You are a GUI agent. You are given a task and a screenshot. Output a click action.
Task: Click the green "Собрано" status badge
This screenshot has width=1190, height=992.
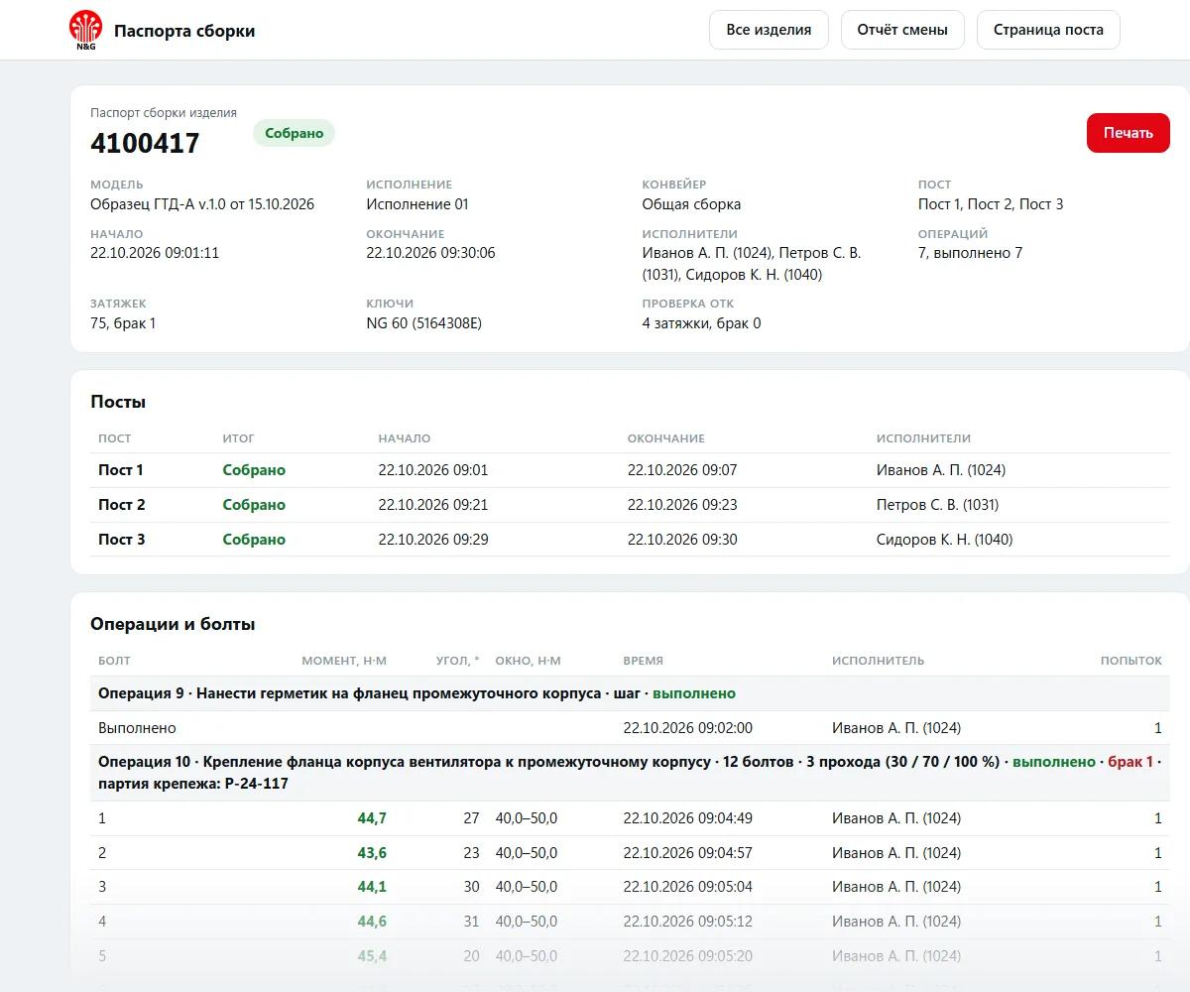(x=295, y=133)
